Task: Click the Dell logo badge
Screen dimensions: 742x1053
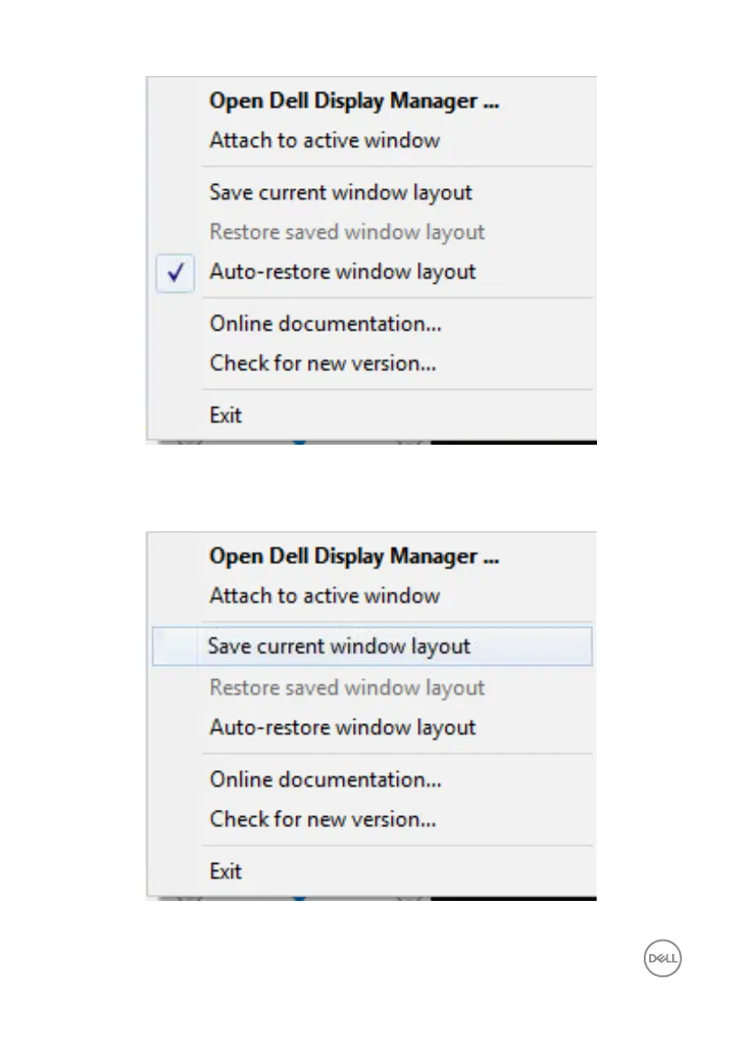Action: (663, 958)
